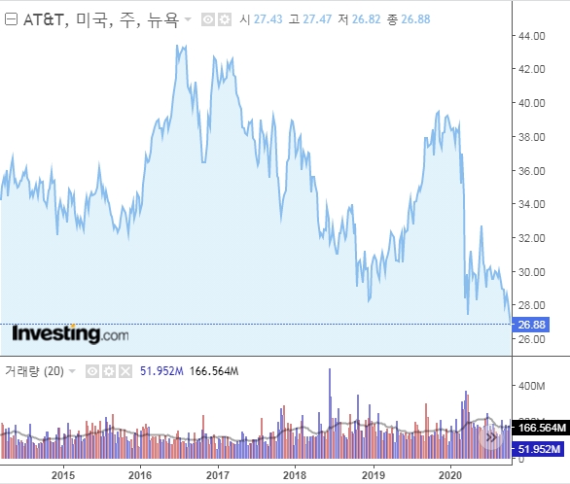This screenshot has height=484, width=570.
Task: Open AT&T series settings gear icon
Action: tap(225, 19)
